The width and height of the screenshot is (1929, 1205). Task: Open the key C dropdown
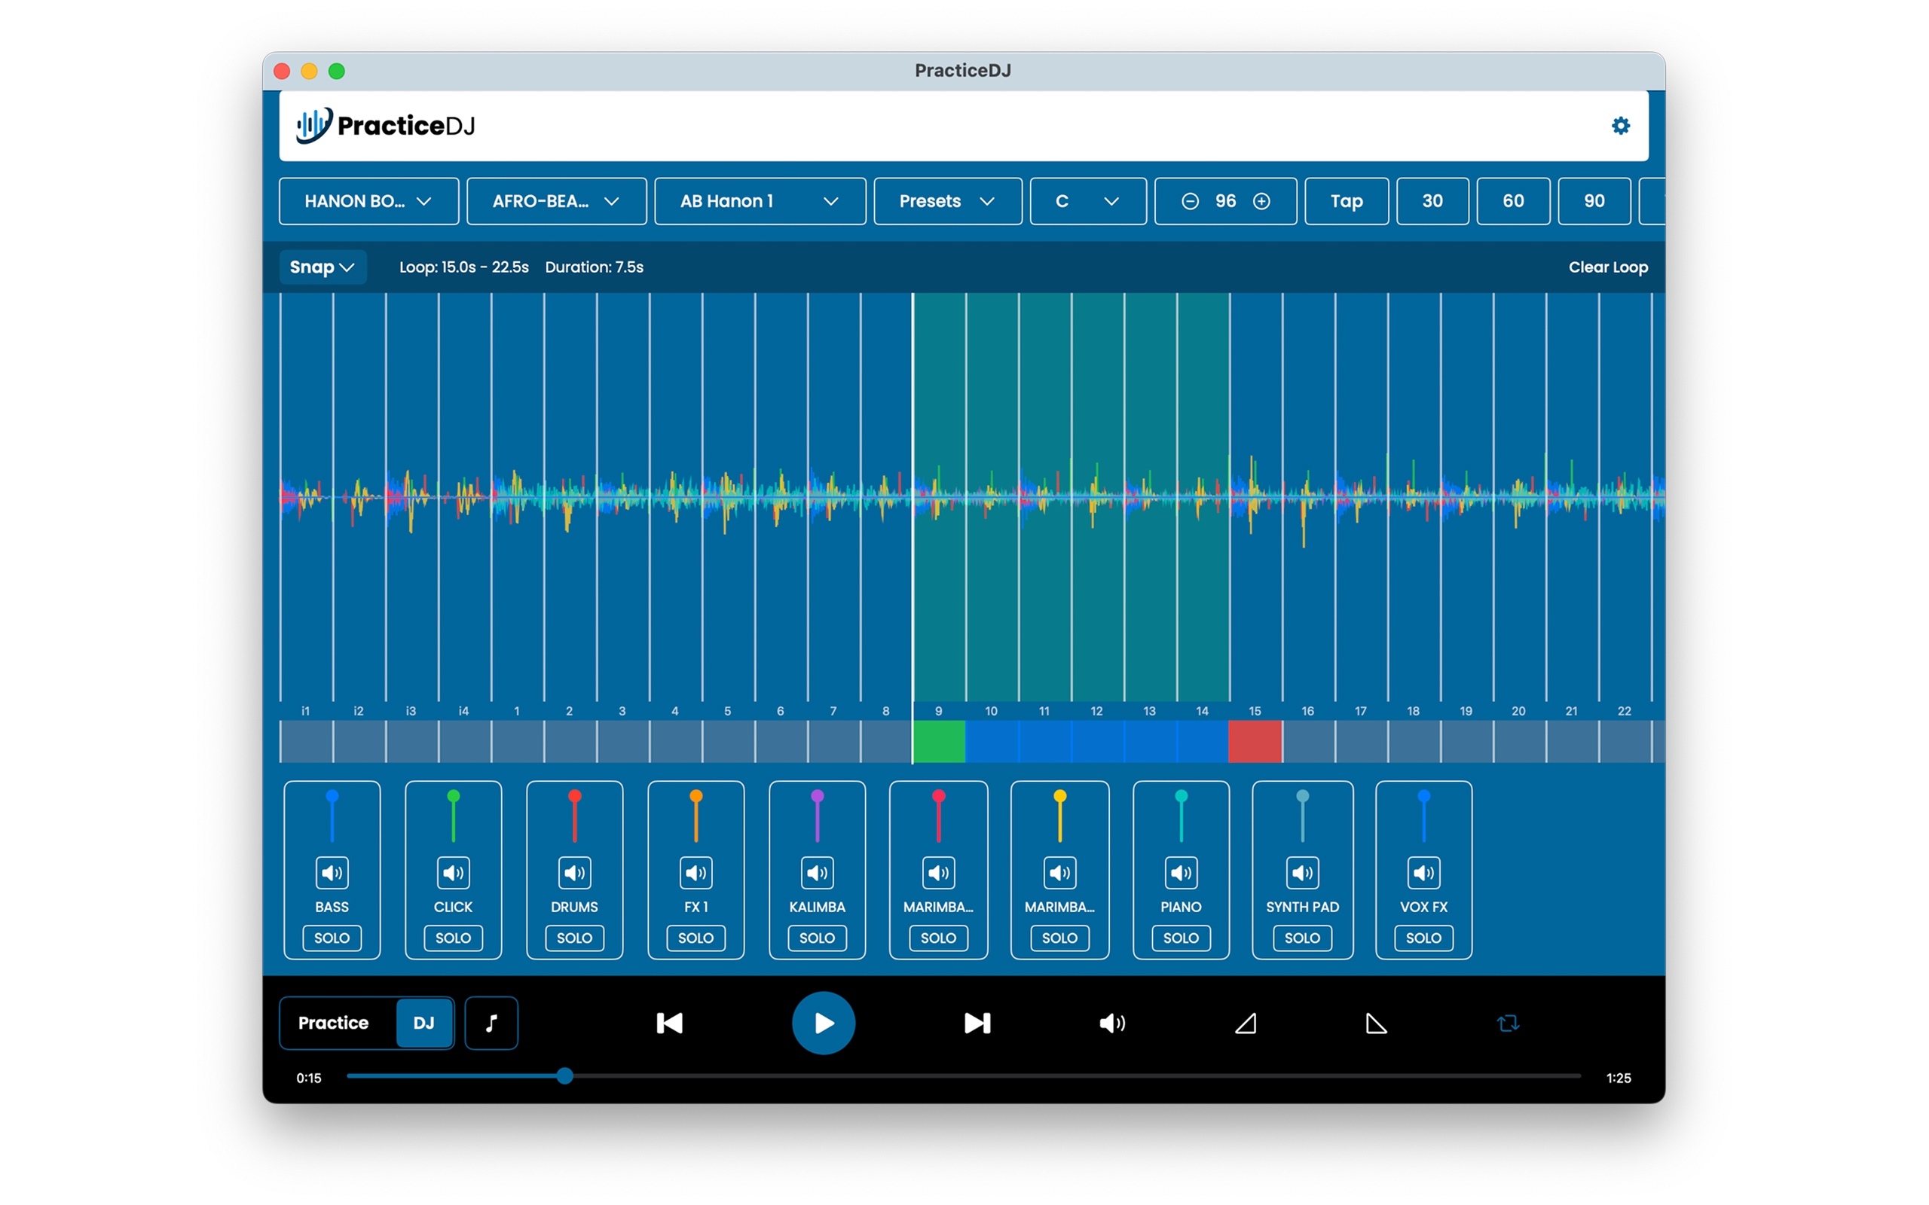pos(1088,202)
